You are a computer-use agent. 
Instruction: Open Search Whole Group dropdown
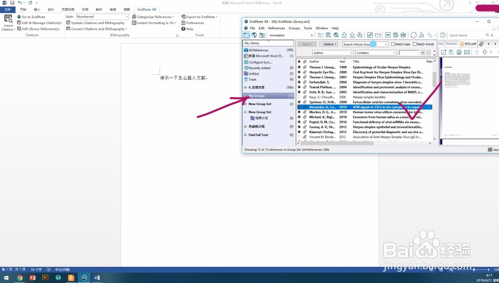point(365,44)
